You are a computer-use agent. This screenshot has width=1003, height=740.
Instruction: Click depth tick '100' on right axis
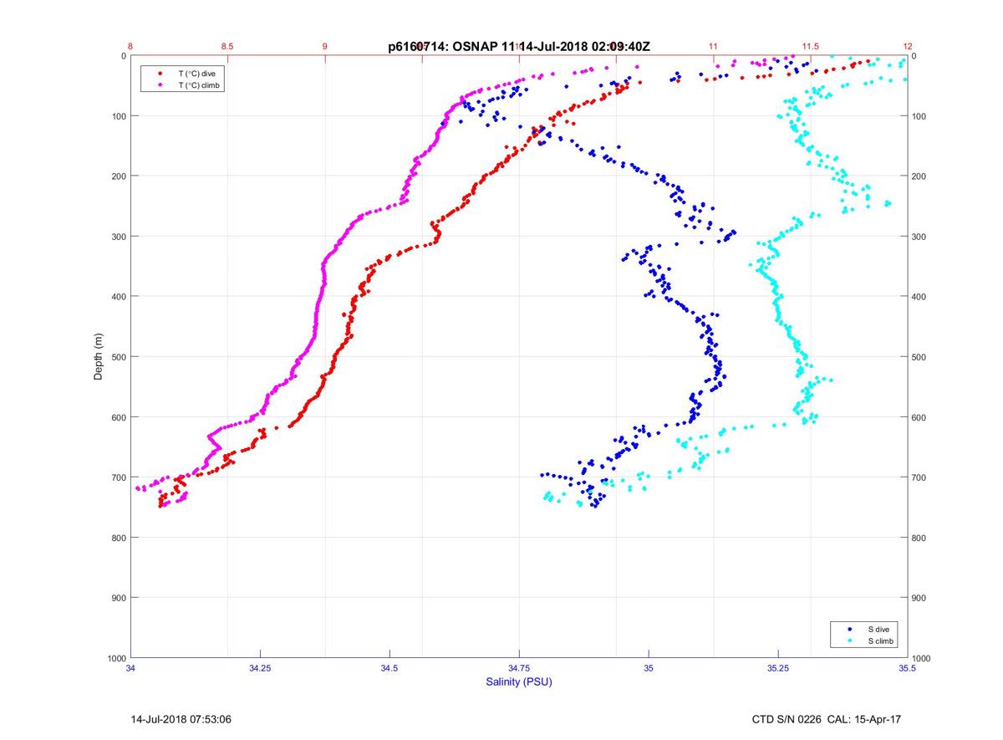[920, 116]
